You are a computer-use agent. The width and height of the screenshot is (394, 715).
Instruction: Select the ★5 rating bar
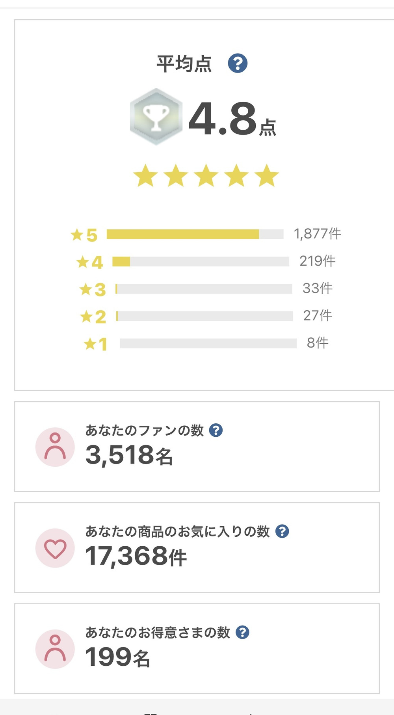tap(195, 234)
